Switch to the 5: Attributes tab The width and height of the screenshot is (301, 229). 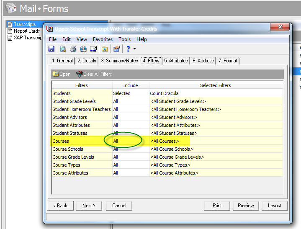176,61
